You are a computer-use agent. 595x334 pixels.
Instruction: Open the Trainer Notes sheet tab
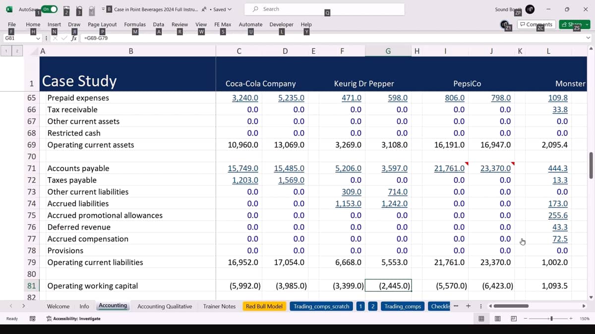219,306
